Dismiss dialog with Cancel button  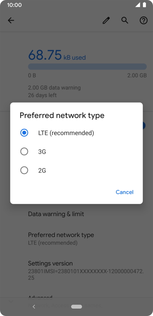124,192
